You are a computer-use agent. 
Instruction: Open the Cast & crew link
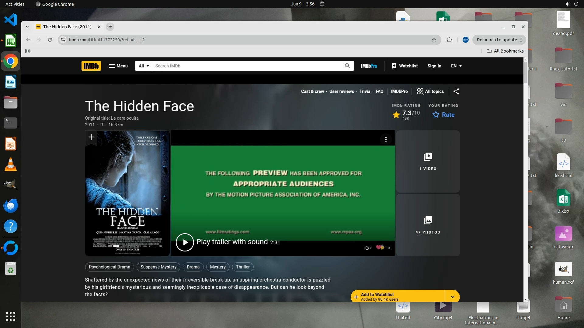coord(312,91)
